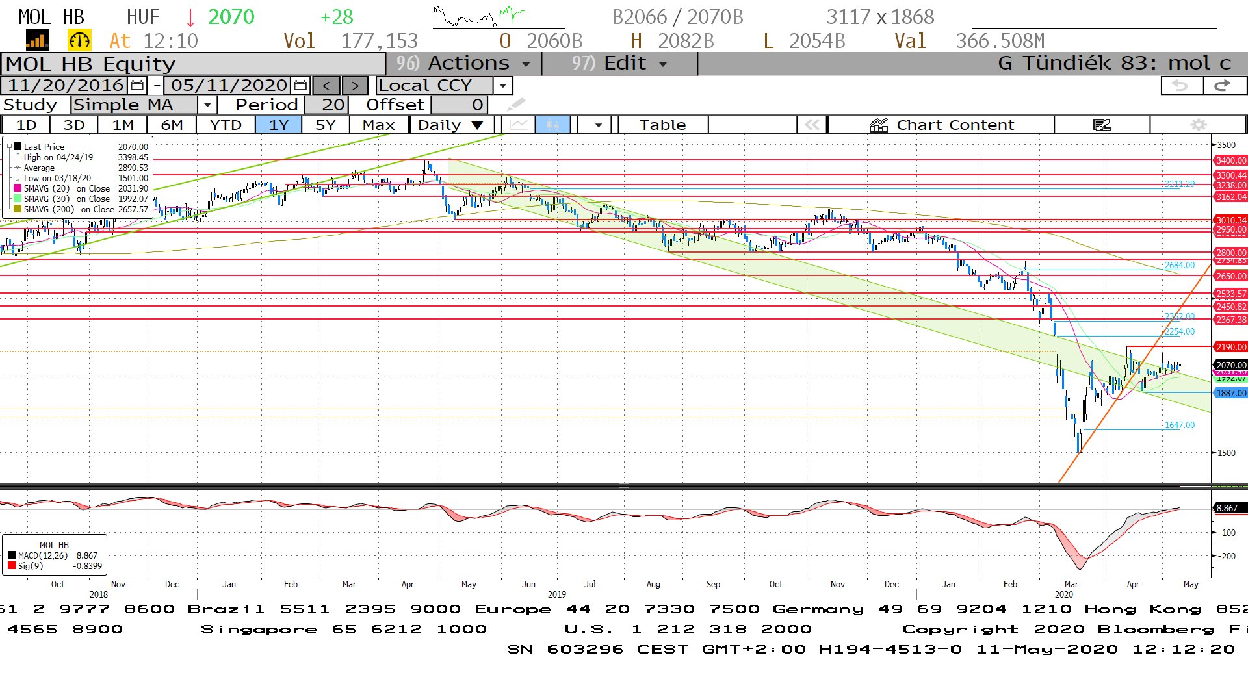This screenshot has height=675, width=1248.
Task: Click the Period value field
Action: [326, 105]
